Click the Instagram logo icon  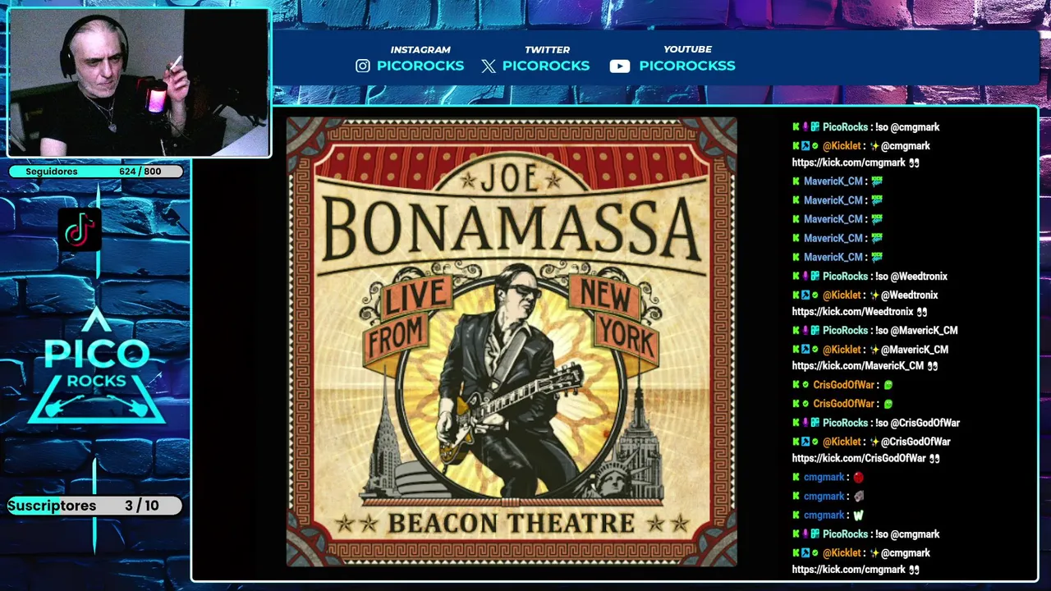tap(363, 66)
